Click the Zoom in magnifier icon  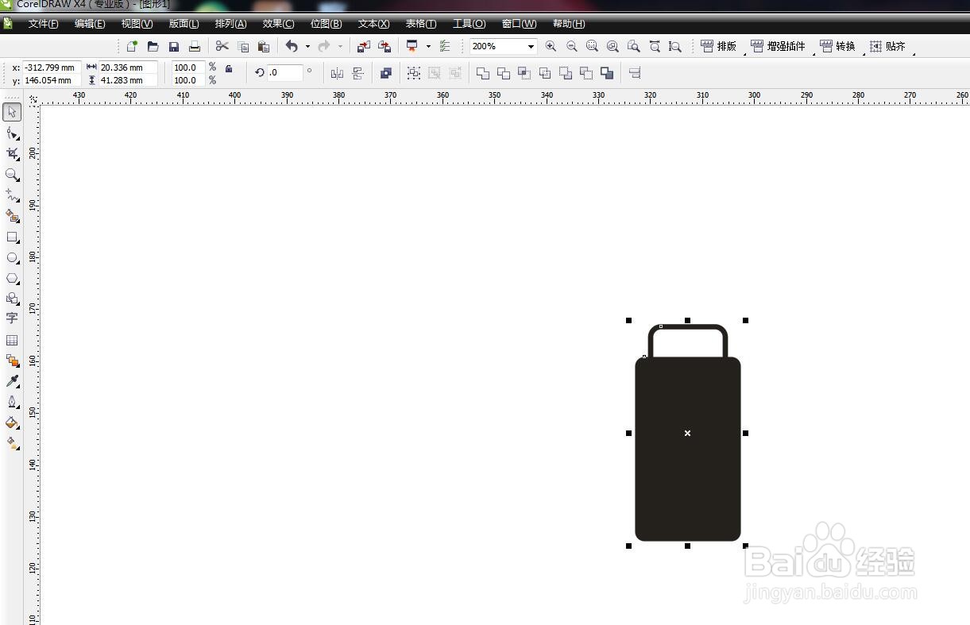(551, 46)
